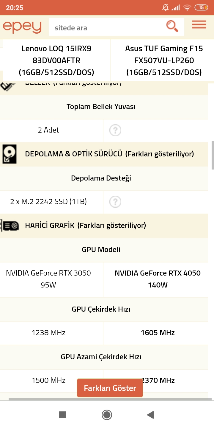Click the vertical page scrollbar thumb
The image size is (214, 429).
click(213, 155)
